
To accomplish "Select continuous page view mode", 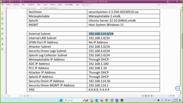I will (146, 96).
